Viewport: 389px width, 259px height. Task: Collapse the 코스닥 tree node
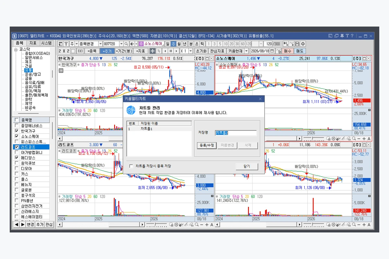pos(16,49)
